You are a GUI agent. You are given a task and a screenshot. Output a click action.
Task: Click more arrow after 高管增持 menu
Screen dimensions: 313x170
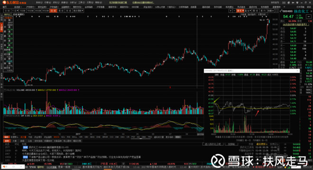pos(284,7)
